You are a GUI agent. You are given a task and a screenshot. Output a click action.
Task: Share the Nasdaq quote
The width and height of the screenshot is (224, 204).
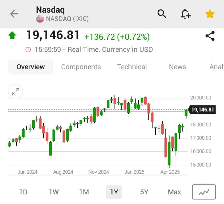[210, 36]
